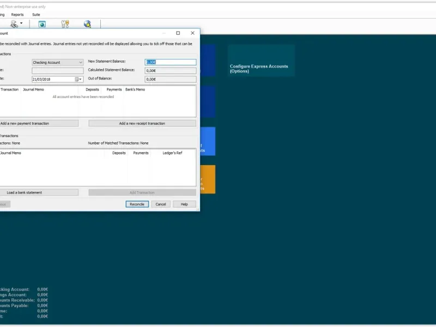Viewport: 436px width, 327px height.
Task: Open Configure Express Accounts (Options) tile
Action: [261, 60]
